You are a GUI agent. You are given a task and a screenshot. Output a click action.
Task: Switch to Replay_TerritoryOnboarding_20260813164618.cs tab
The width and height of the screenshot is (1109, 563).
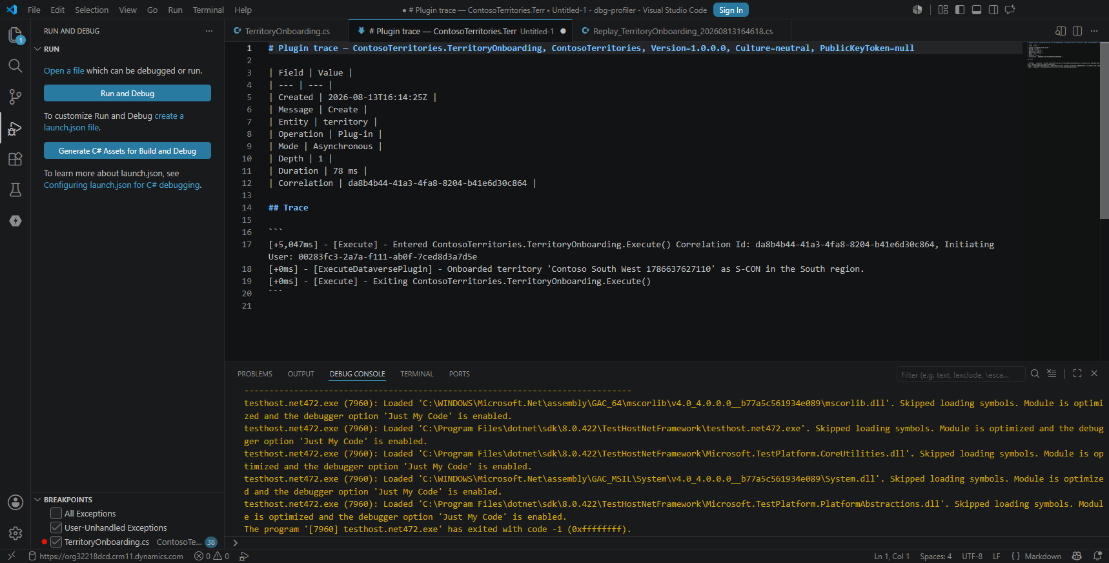coord(682,31)
